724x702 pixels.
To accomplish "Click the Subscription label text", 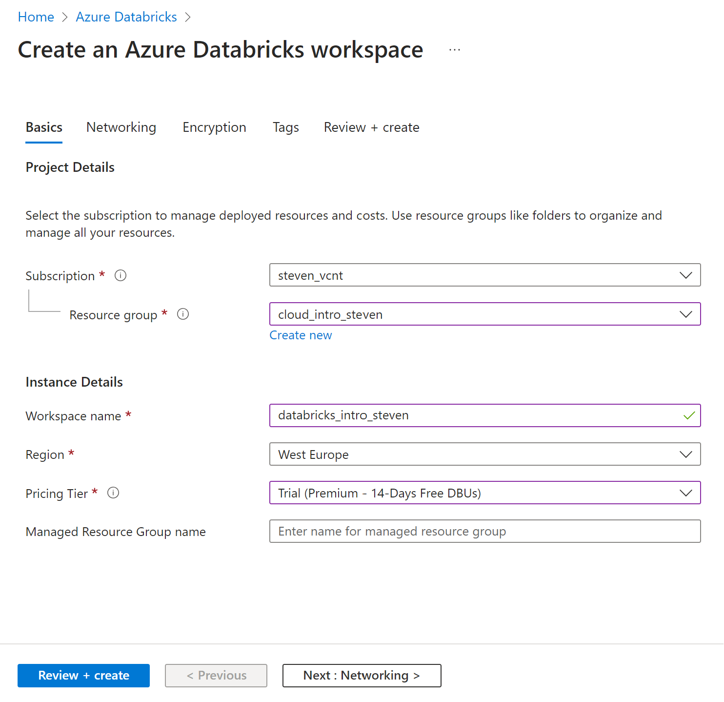I will point(60,276).
